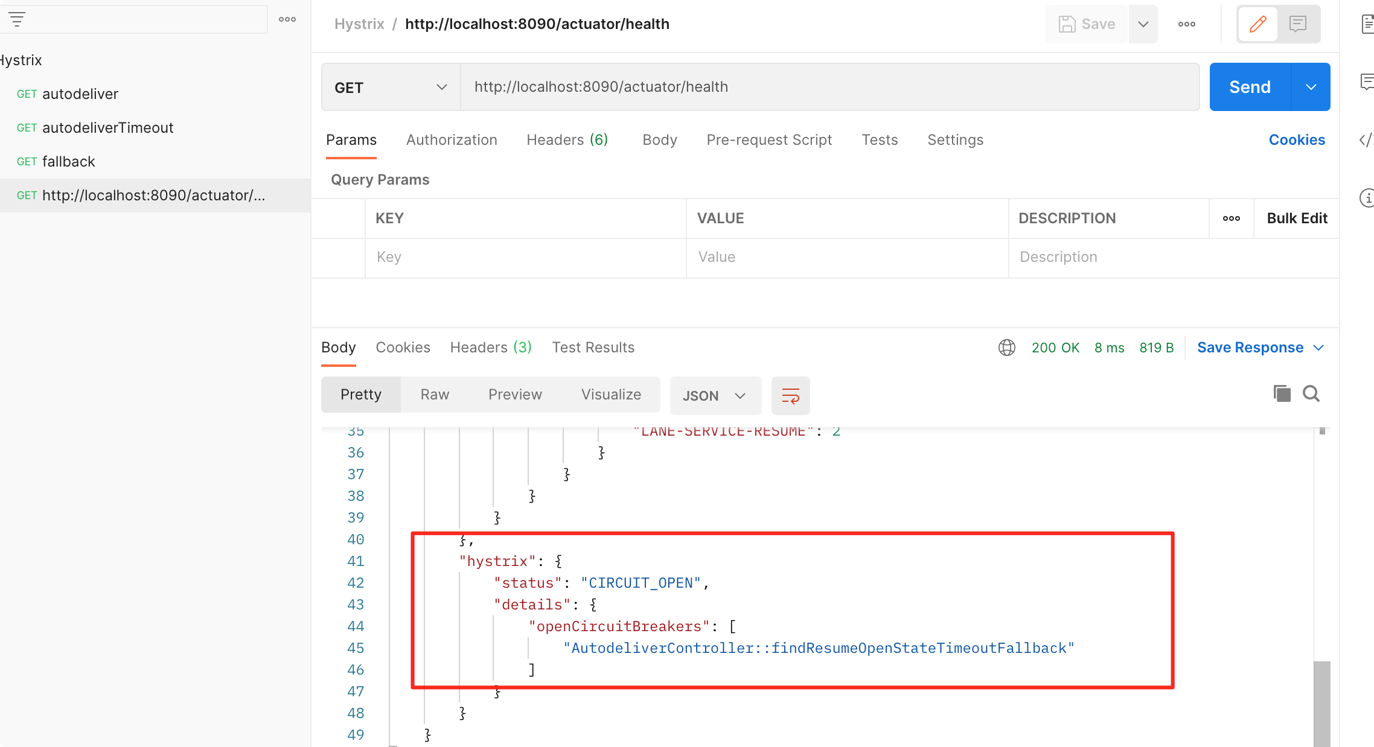Click the Bulk Edit button
Viewport: 1374px width, 747px height.
pyautogui.click(x=1297, y=218)
